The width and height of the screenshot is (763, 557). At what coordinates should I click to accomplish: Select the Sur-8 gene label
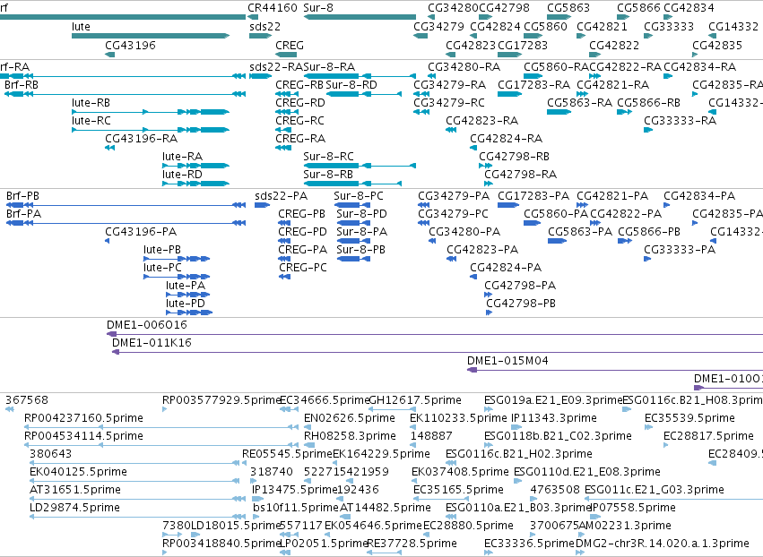pos(318,8)
